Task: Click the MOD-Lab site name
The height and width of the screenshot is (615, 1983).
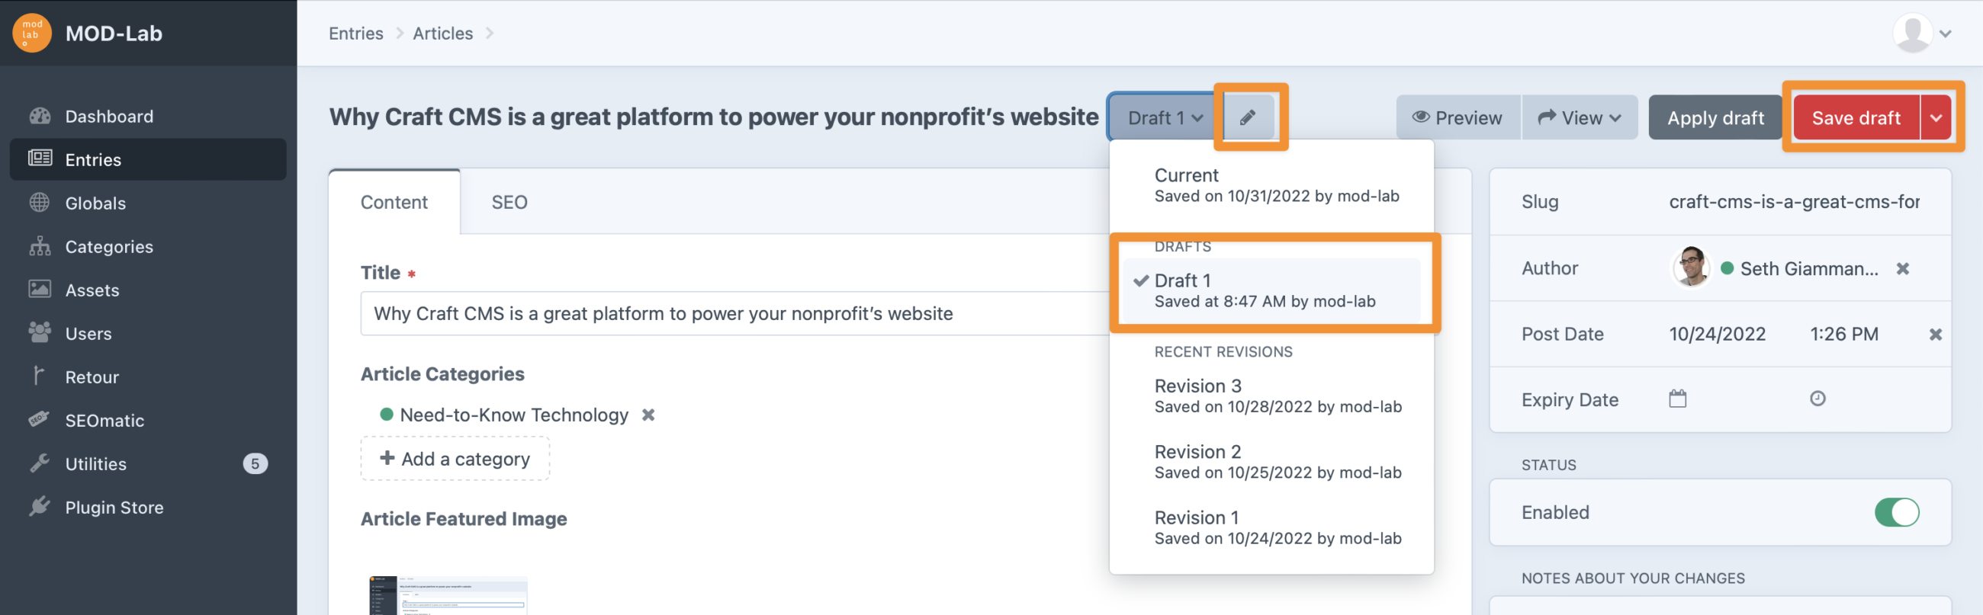Action: click(114, 33)
